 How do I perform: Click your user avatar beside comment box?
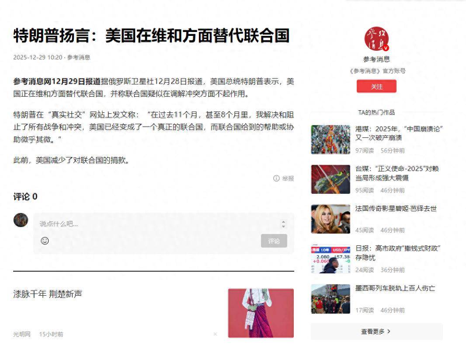coord(21,220)
